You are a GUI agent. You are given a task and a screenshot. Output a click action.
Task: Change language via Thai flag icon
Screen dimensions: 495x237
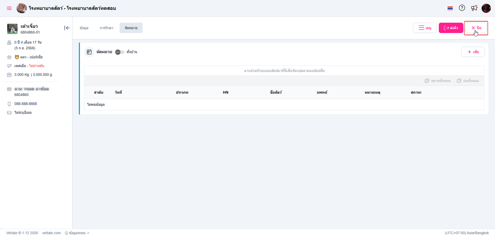(450, 8)
